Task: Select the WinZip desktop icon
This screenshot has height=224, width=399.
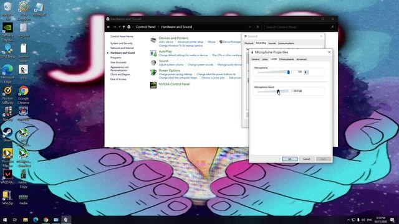Action: tap(7, 198)
